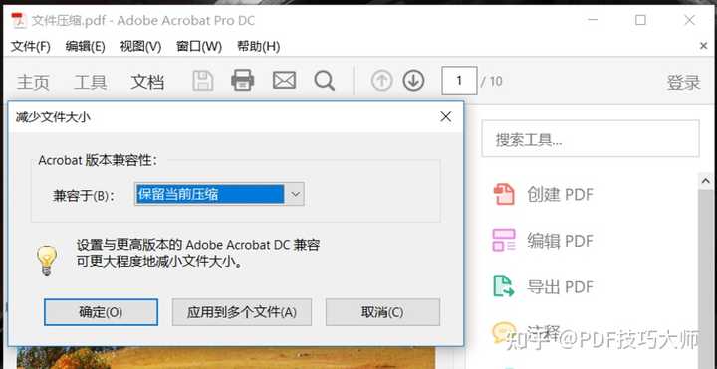717x369 pixels.
Task: Click the Print icon in toolbar
Action: [242, 81]
